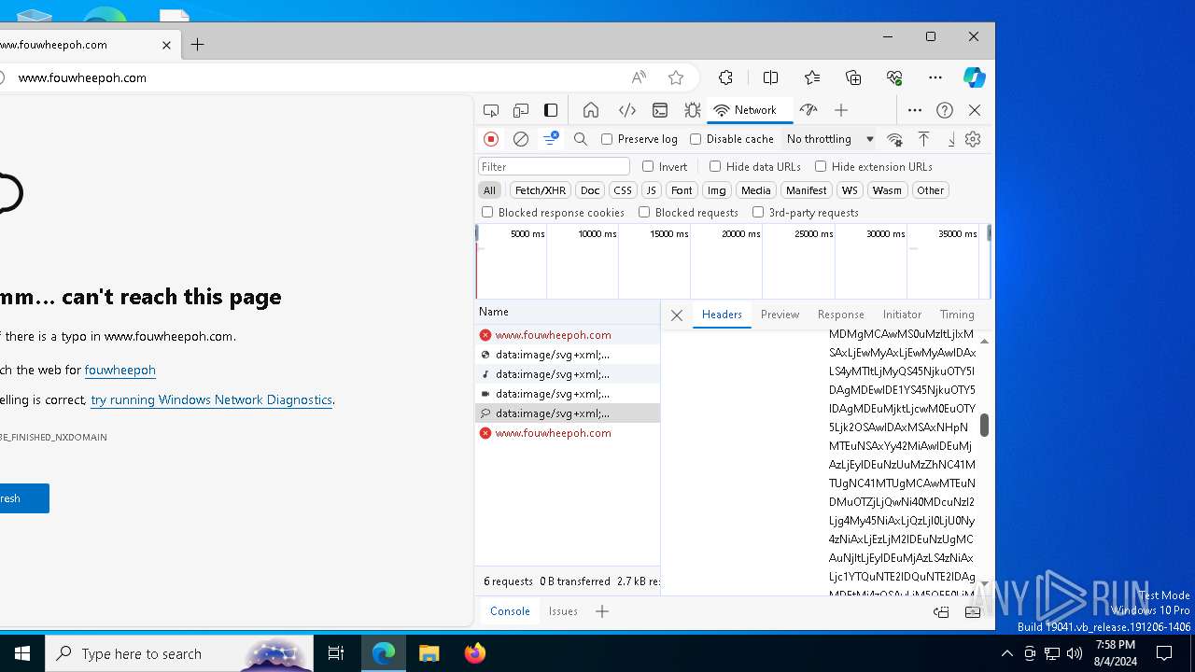The width and height of the screenshot is (1195, 672).
Task: Filter requests by Media
Action: click(755, 190)
